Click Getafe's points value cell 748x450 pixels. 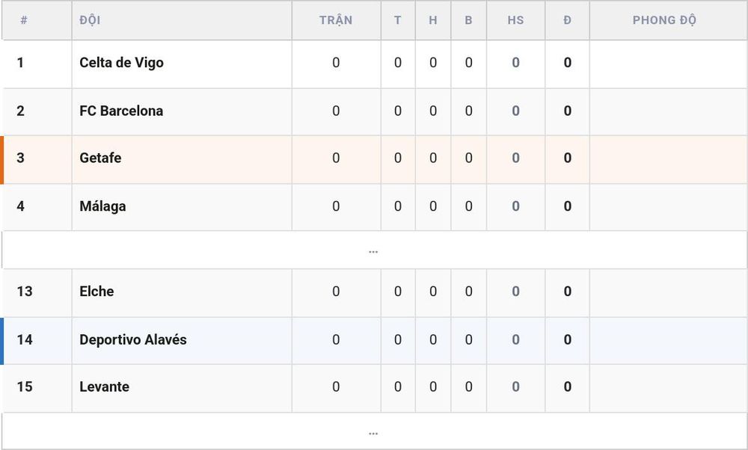point(567,158)
